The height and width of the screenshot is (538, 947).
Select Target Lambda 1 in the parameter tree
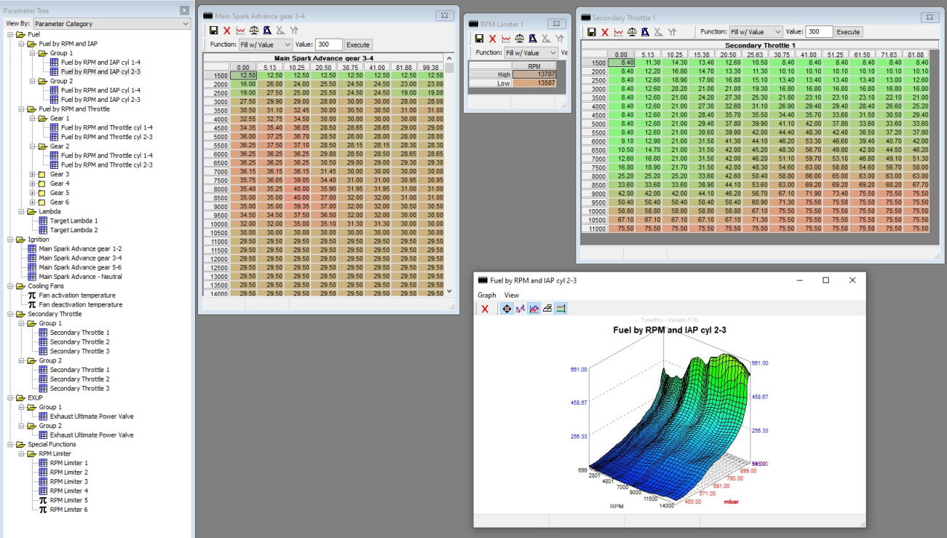point(75,221)
